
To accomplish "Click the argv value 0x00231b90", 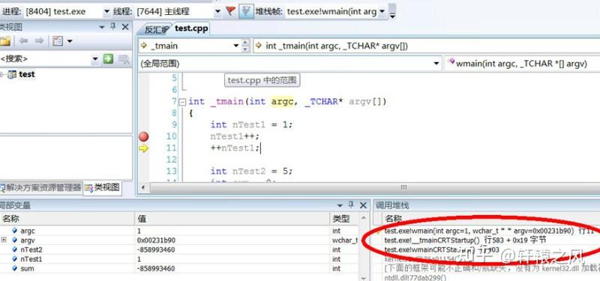I will click(157, 240).
